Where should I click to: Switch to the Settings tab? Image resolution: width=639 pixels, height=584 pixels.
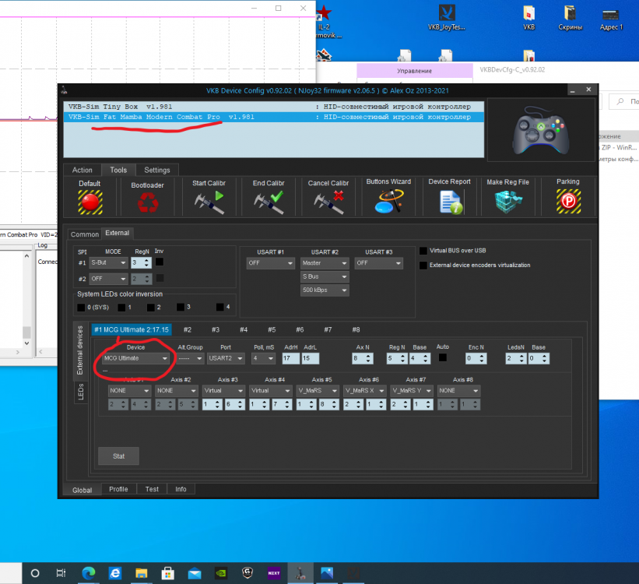(x=157, y=170)
